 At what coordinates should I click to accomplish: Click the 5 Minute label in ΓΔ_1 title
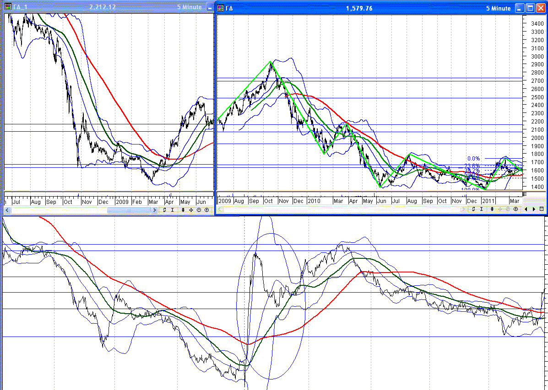pos(190,7)
